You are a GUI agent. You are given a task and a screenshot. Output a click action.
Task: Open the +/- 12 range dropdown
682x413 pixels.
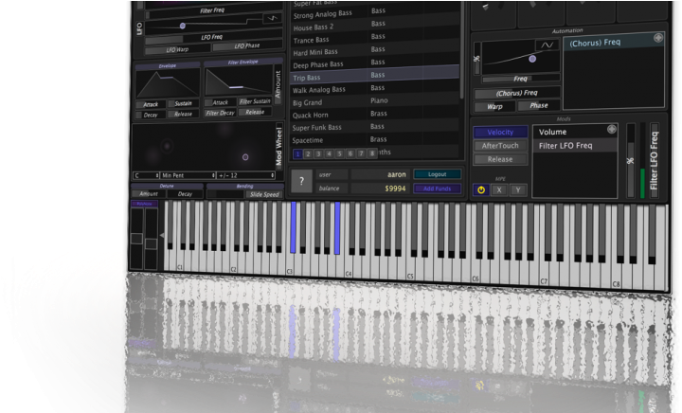click(x=245, y=175)
